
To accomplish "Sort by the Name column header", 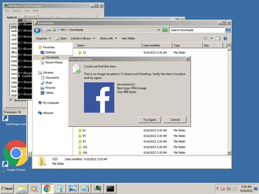I will click(x=108, y=45).
